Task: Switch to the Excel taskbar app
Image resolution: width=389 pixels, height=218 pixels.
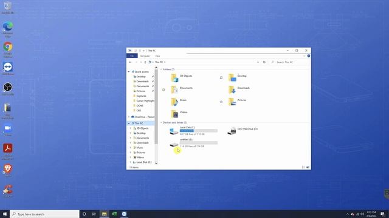Action: coord(114,214)
